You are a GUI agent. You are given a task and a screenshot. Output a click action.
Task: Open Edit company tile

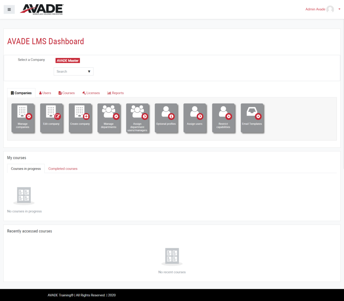(x=51, y=118)
